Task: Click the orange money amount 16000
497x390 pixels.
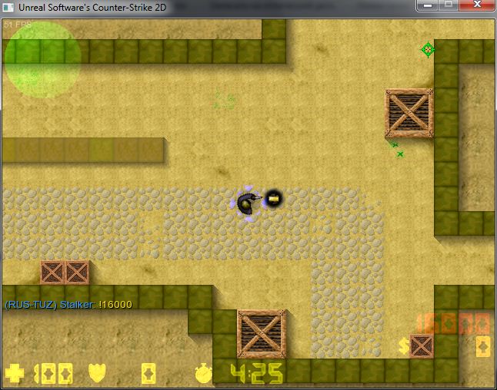Action: pyautogui.click(x=454, y=323)
